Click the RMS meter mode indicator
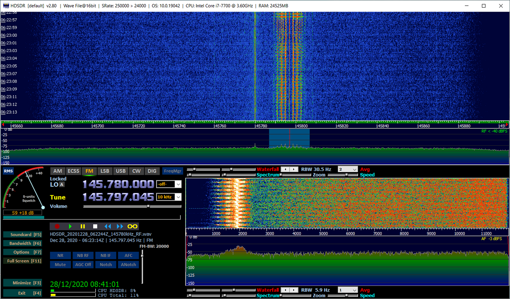Image resolution: width=510 pixels, height=299 pixels. pyautogui.click(x=8, y=170)
